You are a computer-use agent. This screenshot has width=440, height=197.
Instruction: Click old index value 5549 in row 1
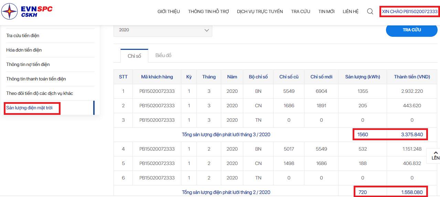tap(289, 91)
